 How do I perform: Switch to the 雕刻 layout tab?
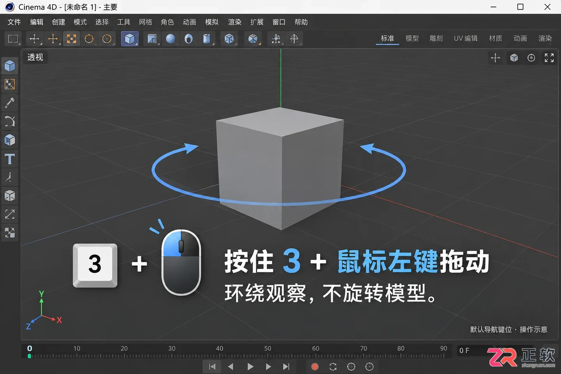436,38
